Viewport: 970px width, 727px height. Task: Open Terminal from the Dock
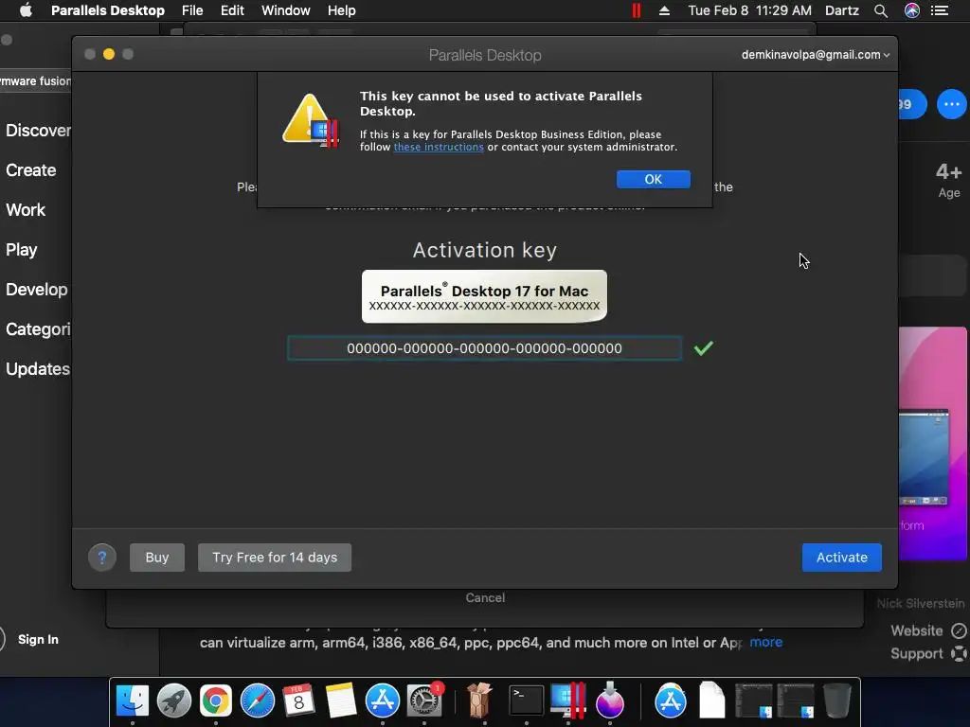[526, 701]
